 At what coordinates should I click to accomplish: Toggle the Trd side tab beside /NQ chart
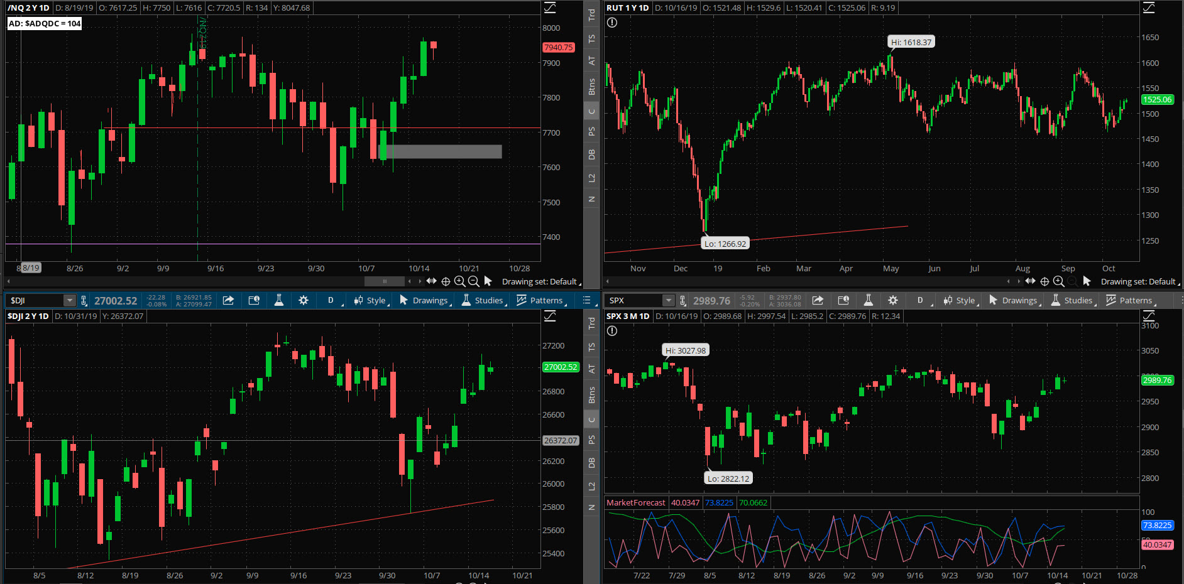591,14
